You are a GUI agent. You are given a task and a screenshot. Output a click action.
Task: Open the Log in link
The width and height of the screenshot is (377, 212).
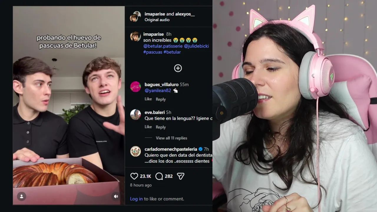pos(136,199)
